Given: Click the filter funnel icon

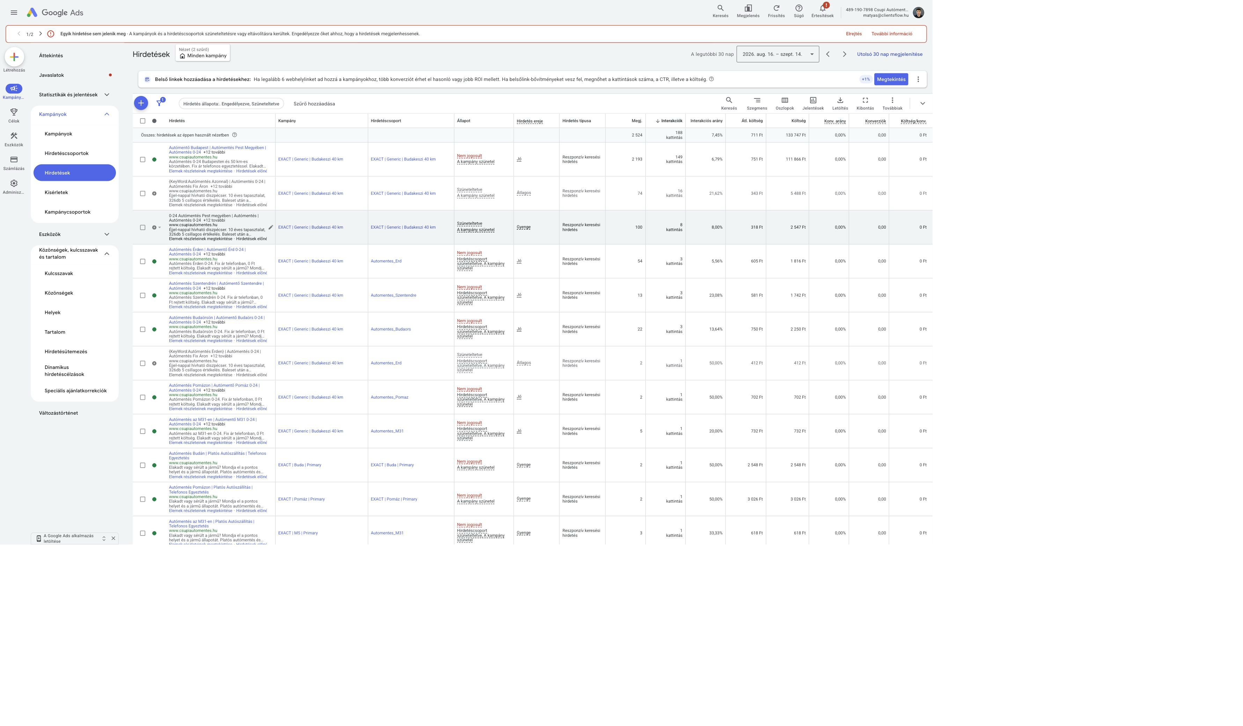Looking at the screenshot, I should pos(159,103).
